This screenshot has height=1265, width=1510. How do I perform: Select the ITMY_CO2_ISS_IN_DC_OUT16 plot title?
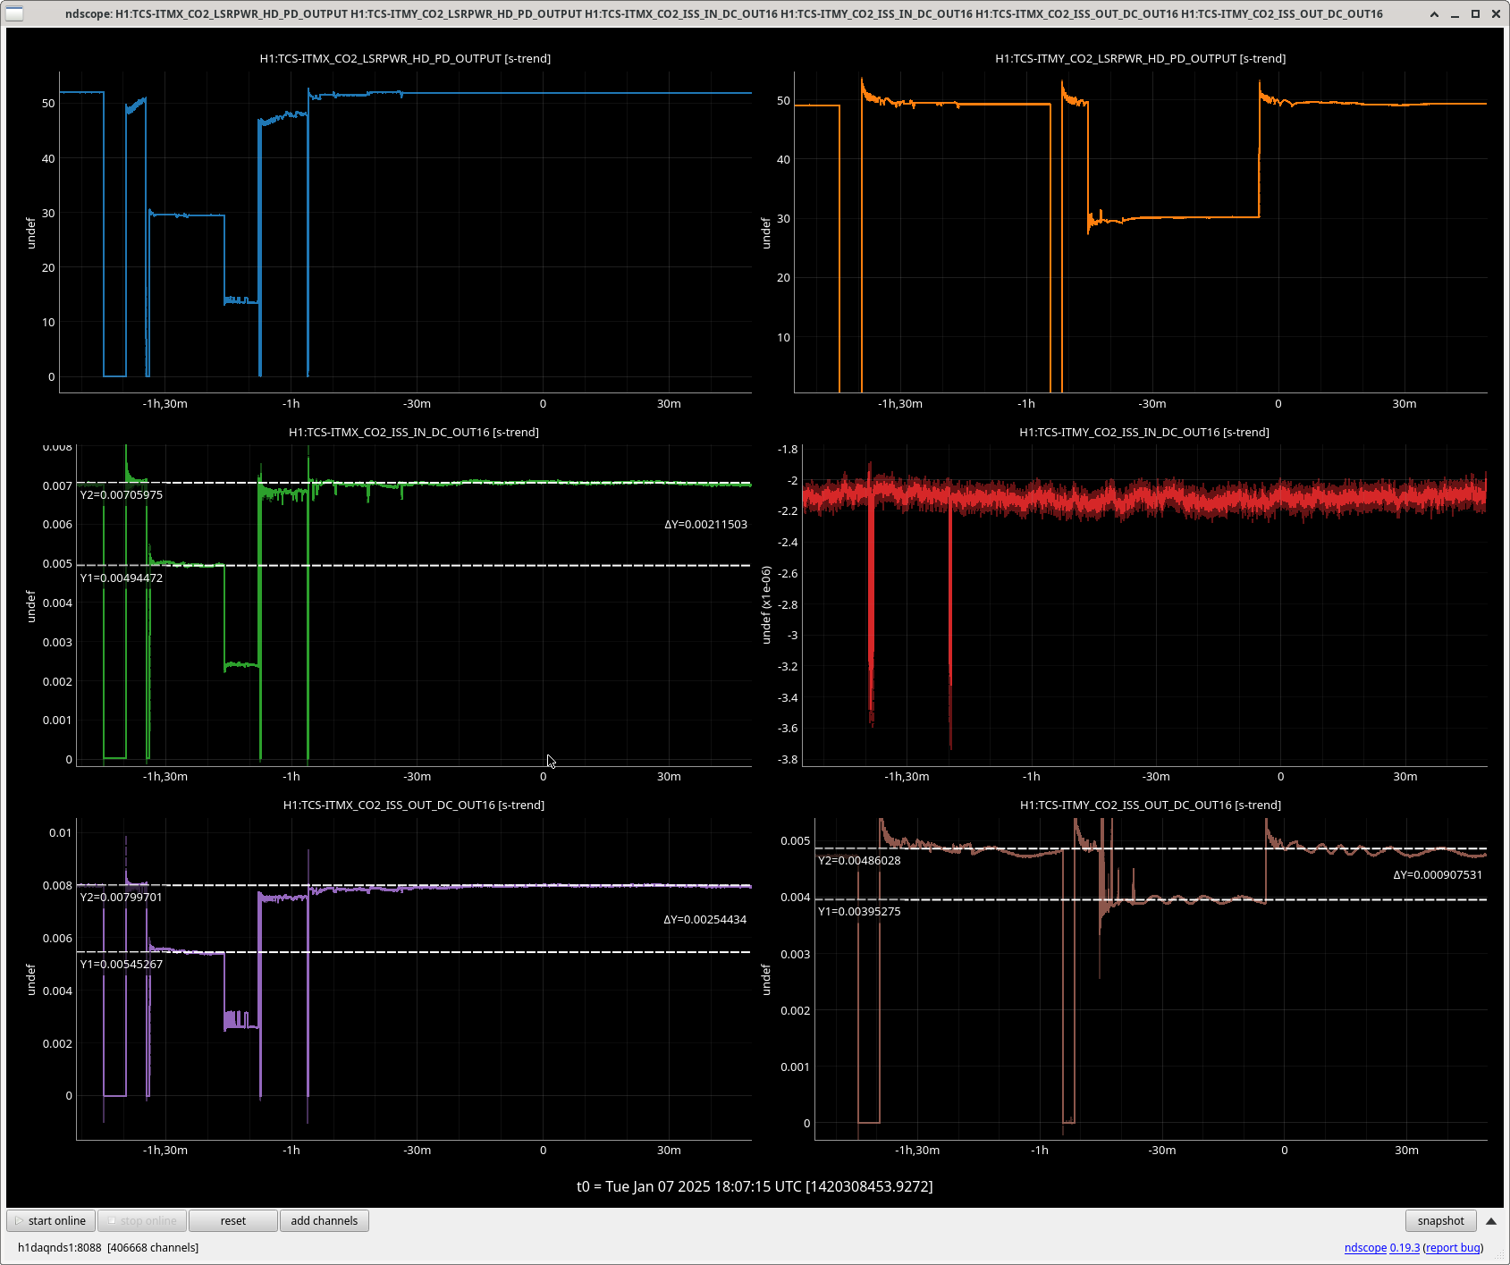(x=1144, y=432)
